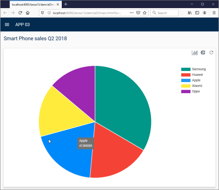This screenshot has height=190, width=219.
Task: Open the APP 03 hamburger menu
Action: tap(7, 25)
